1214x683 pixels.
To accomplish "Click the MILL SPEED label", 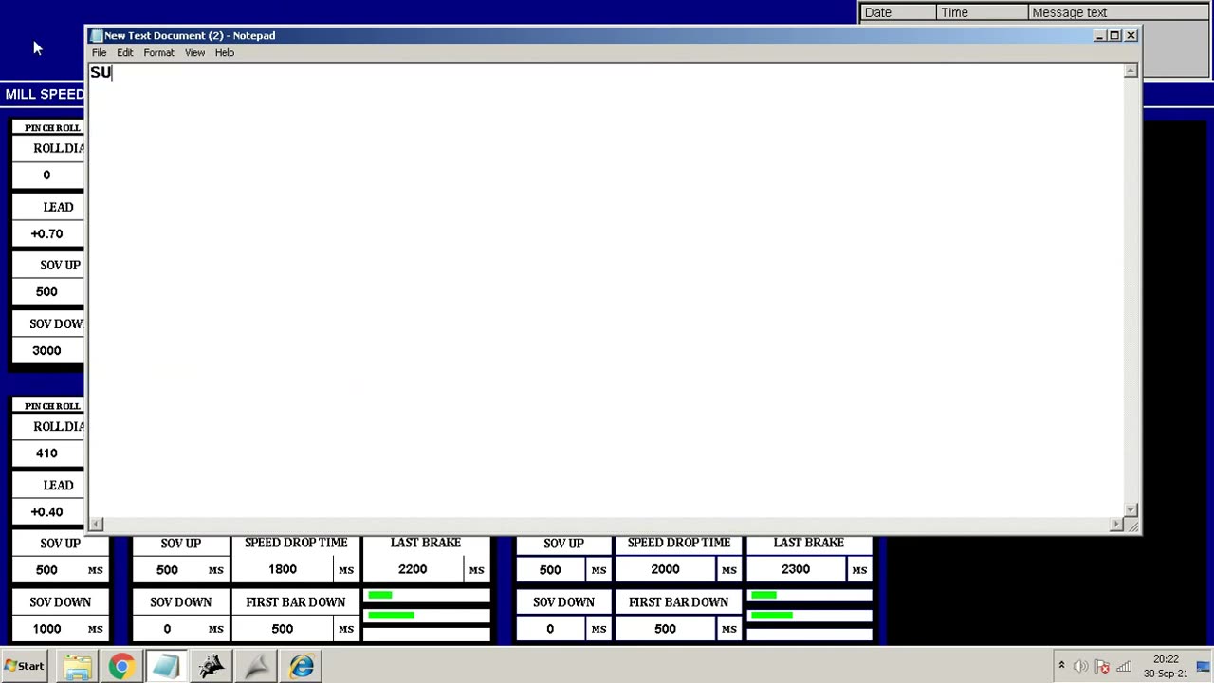I will (x=45, y=94).
